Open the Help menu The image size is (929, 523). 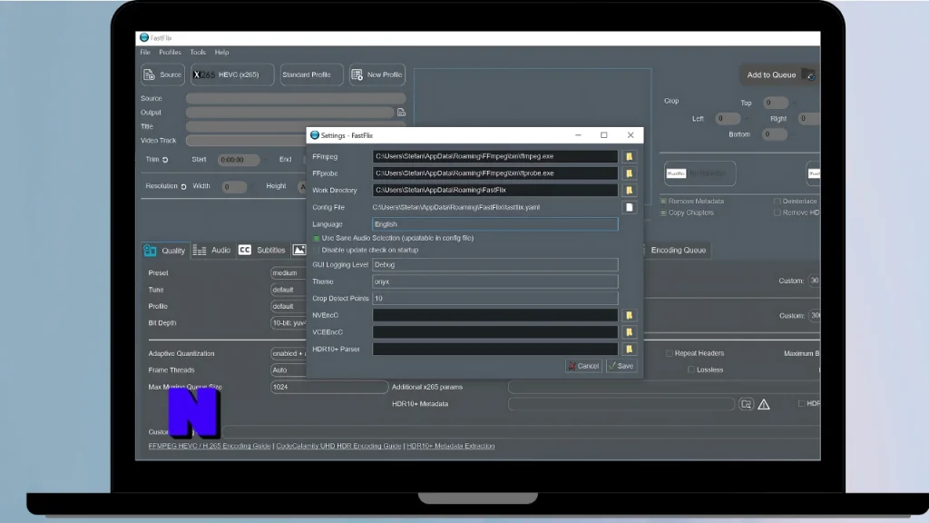[x=221, y=52]
